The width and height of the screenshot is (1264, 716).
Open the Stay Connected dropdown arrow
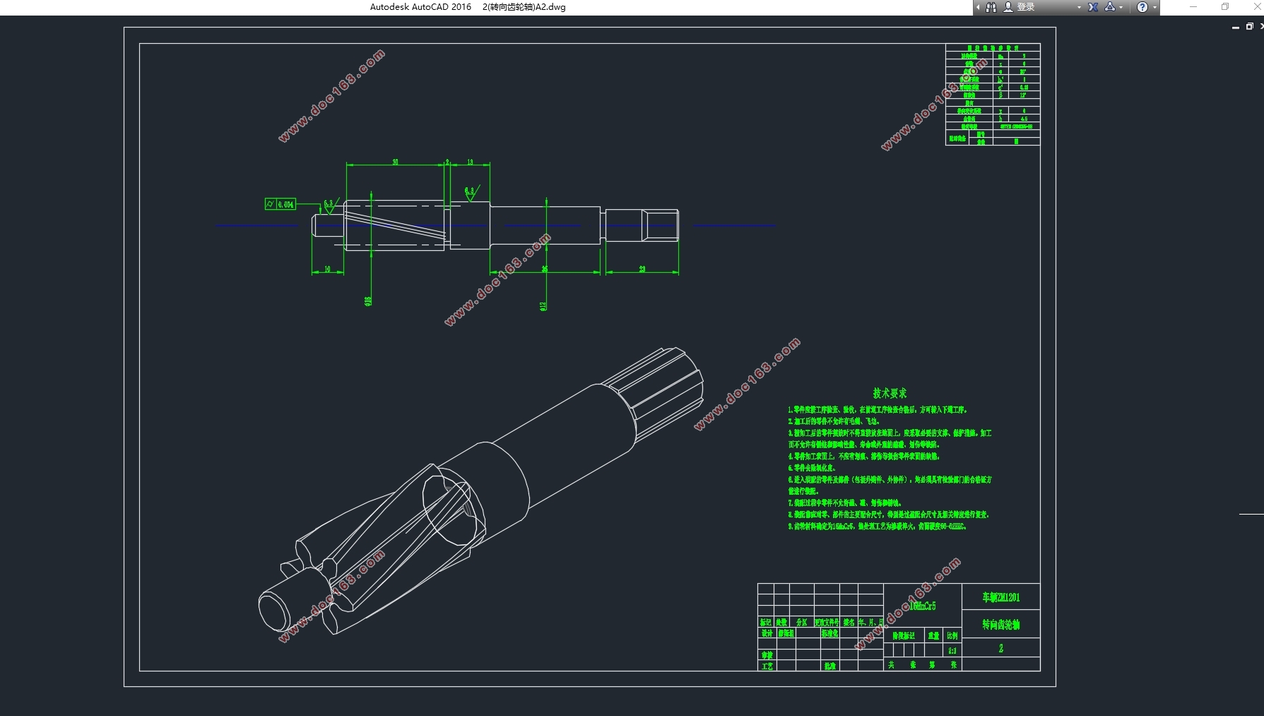click(1121, 7)
